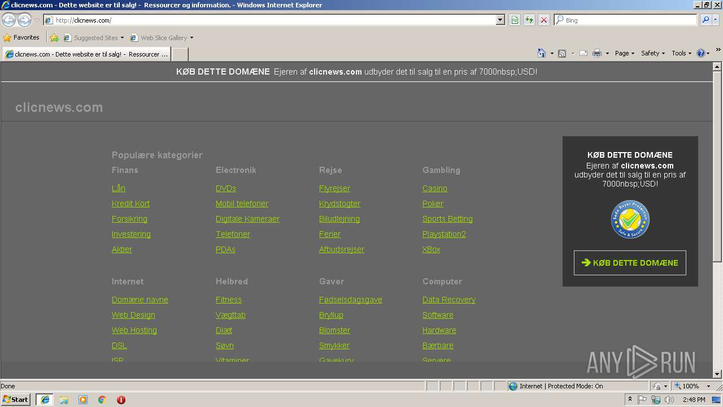Open the Domæne navne link
The width and height of the screenshot is (723, 407).
coord(140,300)
